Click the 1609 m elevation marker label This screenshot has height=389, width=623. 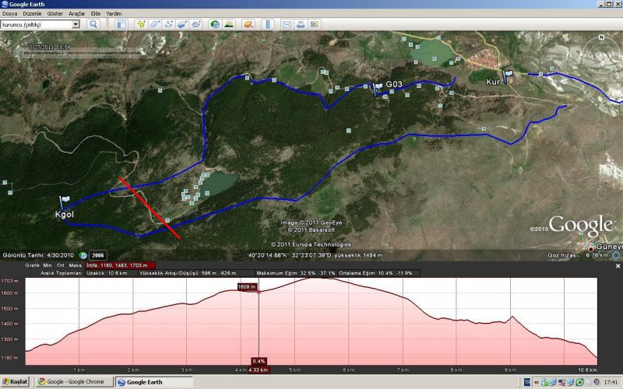(x=247, y=286)
